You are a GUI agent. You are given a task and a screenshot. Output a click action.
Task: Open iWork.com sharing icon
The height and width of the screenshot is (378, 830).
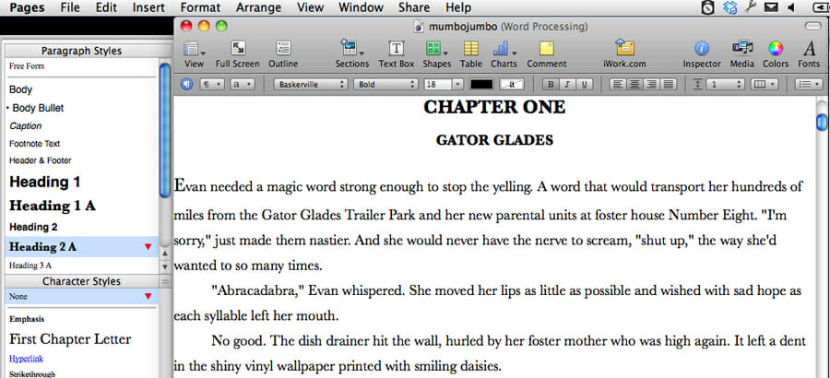[x=624, y=54]
